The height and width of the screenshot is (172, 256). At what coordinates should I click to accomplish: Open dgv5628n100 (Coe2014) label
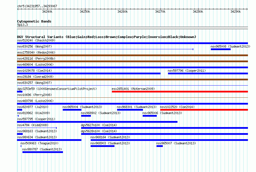pyautogui.click(x=99, y=131)
